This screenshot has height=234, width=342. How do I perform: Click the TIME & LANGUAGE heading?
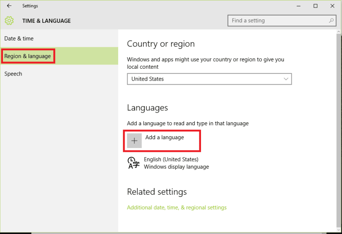[46, 21]
